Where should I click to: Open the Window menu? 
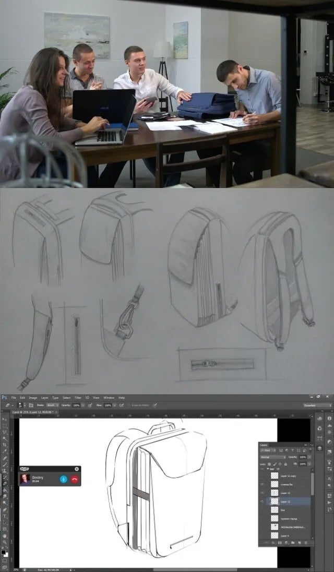(x=109, y=398)
